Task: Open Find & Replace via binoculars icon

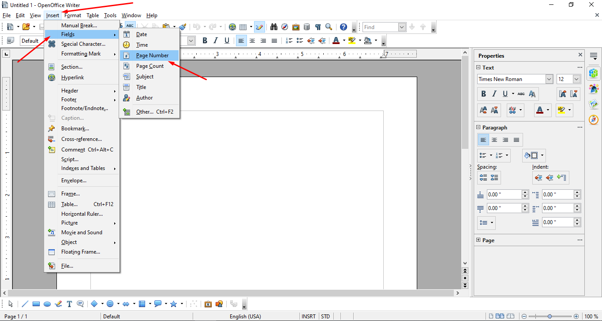Action: pyautogui.click(x=273, y=27)
